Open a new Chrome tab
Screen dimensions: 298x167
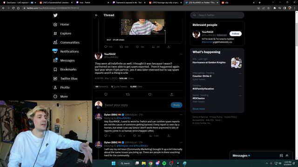click(x=260, y=3)
